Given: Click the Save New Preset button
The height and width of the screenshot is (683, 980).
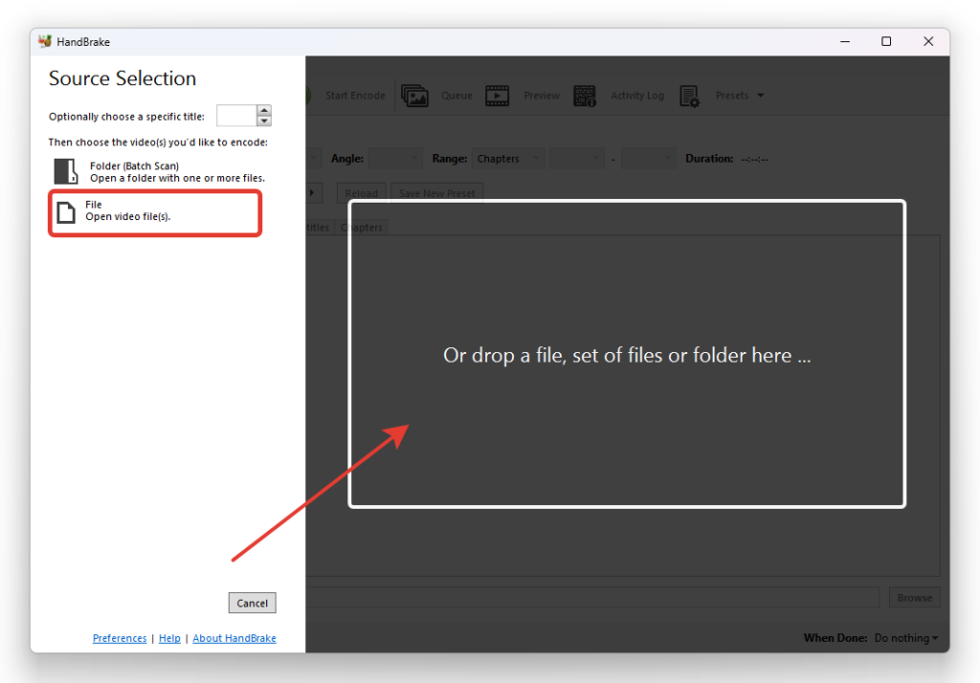Looking at the screenshot, I should [x=436, y=193].
